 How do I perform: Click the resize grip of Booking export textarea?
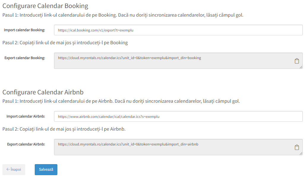tap(301, 67)
